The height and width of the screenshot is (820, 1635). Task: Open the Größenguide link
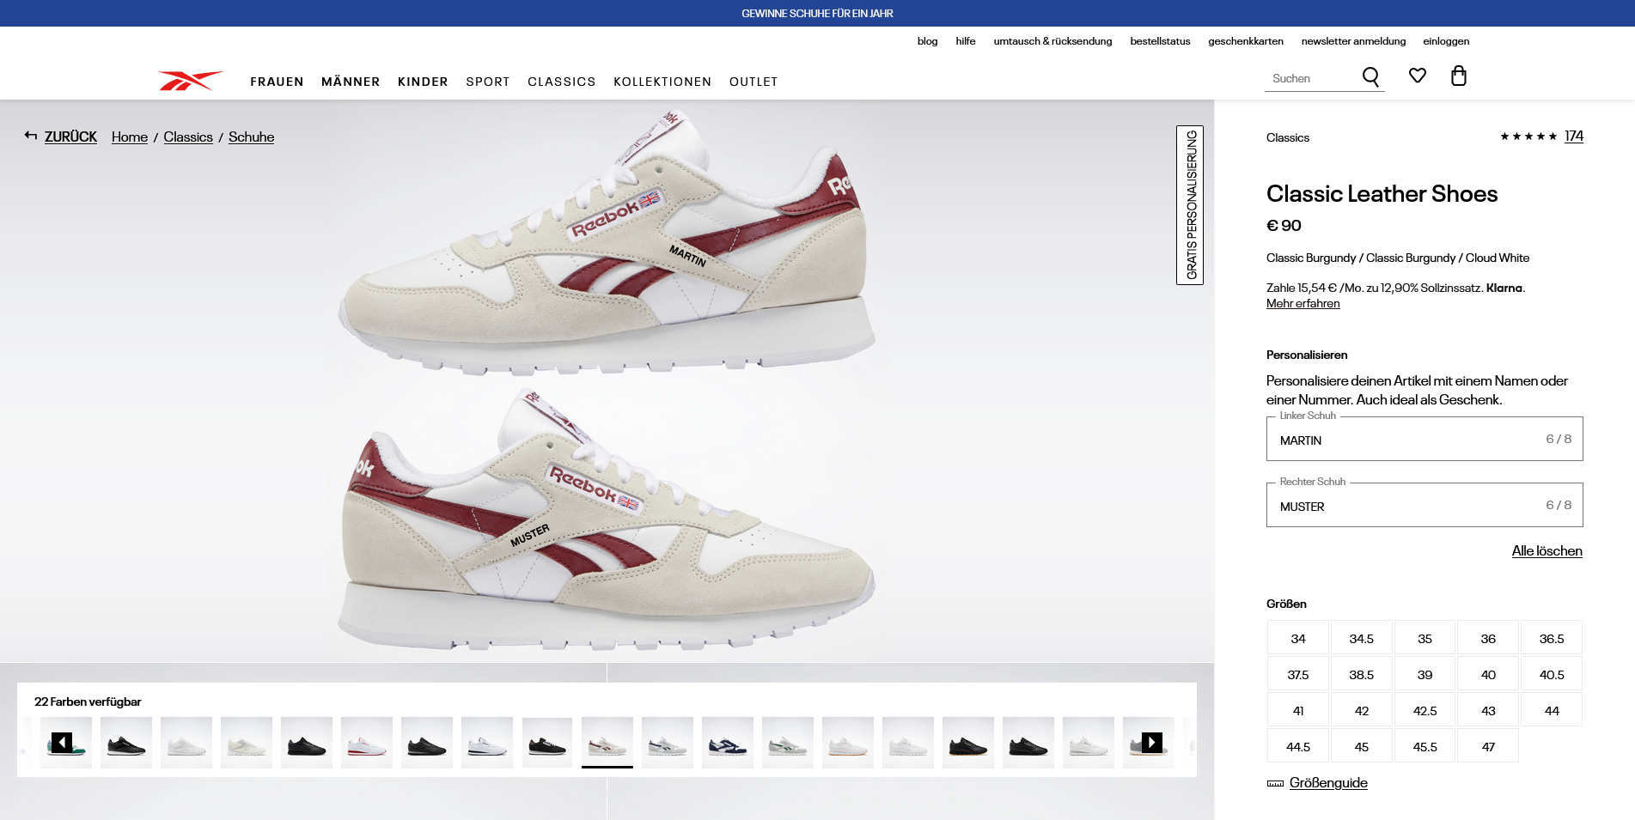[1328, 783]
